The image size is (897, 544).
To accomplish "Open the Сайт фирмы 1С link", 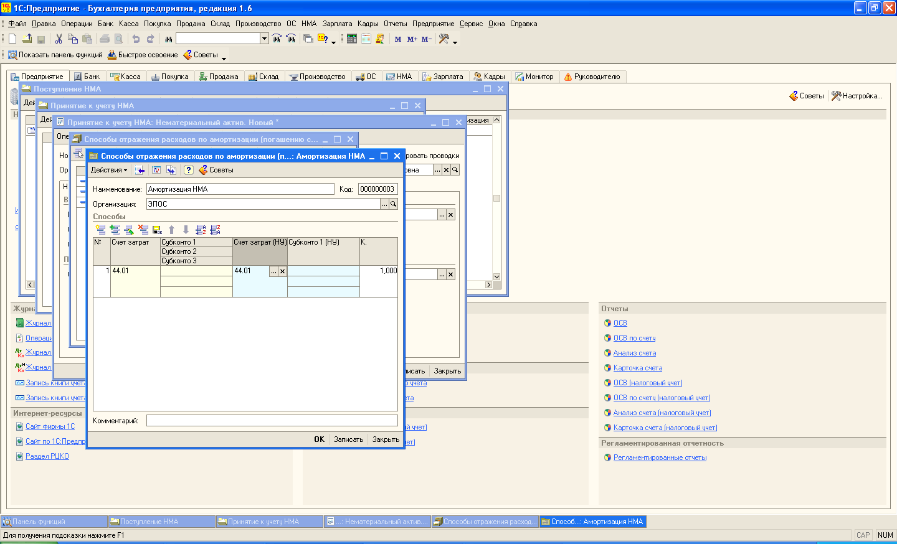I will [50, 426].
